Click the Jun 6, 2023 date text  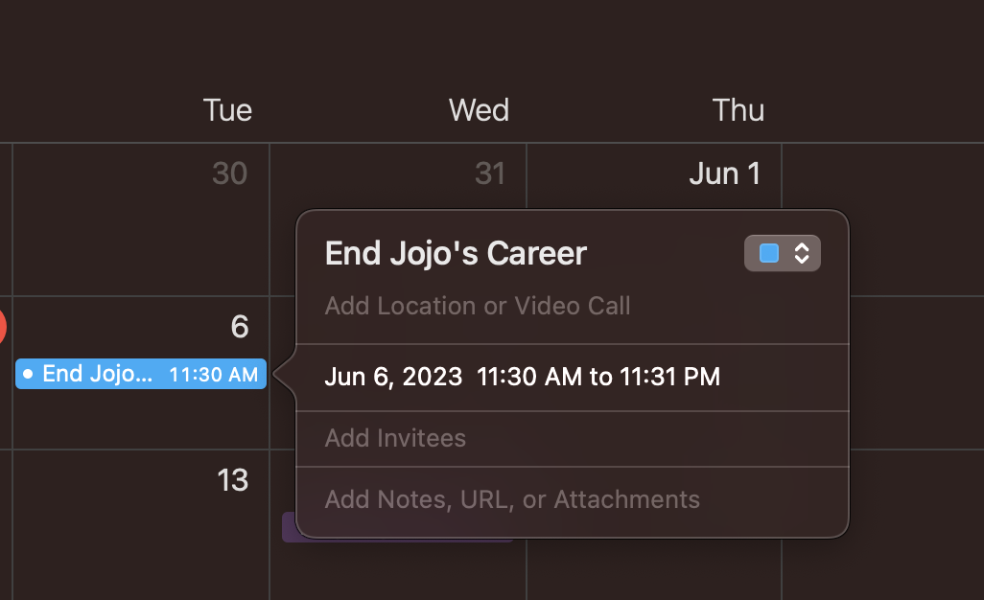tap(393, 377)
